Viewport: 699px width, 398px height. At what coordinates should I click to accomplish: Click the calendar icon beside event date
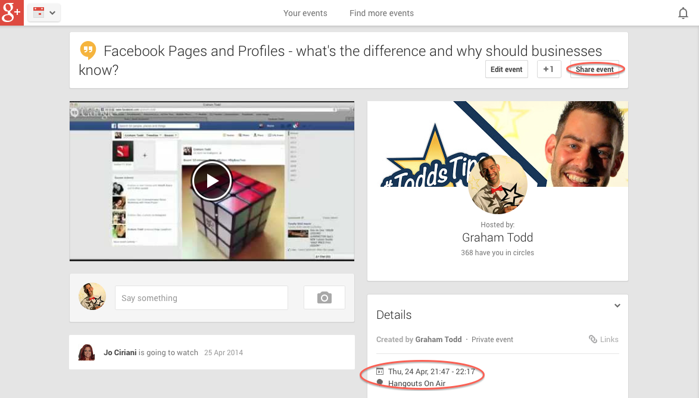380,371
